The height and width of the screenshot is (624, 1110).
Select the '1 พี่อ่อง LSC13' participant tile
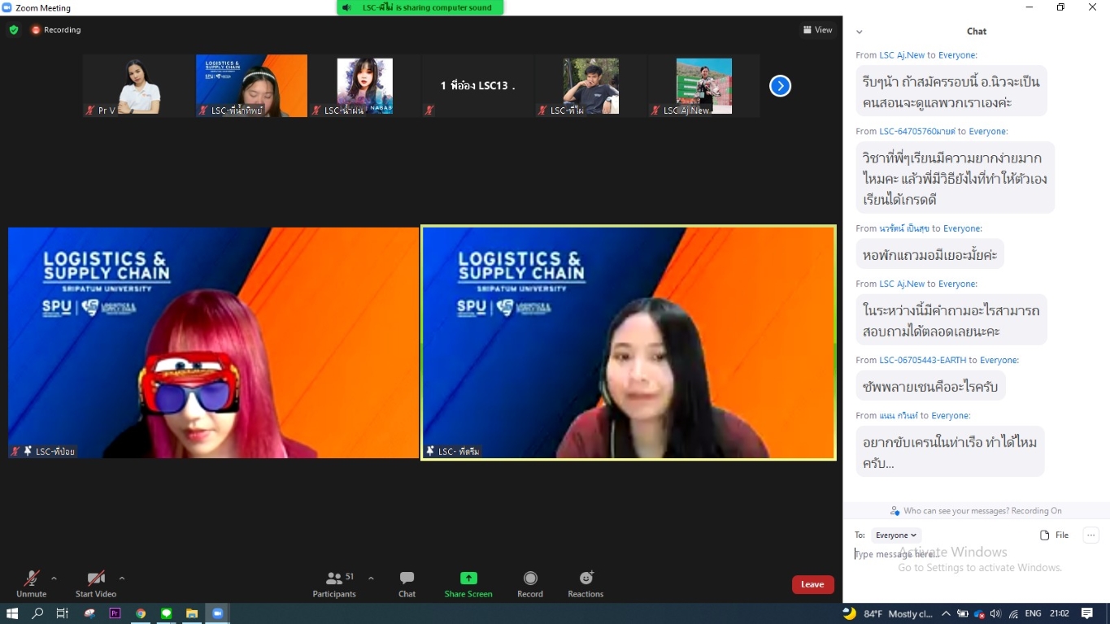[x=477, y=85]
